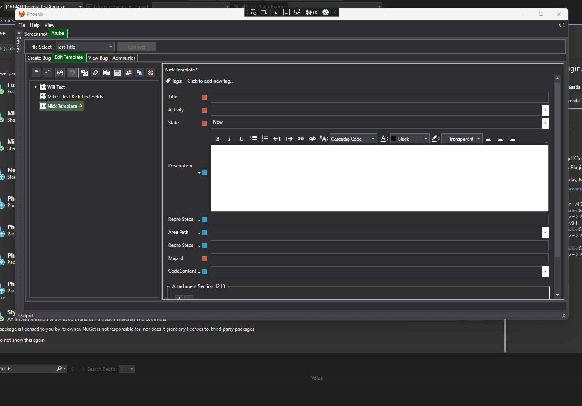Toggle the orange square beside Map Id
The height and width of the screenshot is (406, 582).
(x=204, y=259)
